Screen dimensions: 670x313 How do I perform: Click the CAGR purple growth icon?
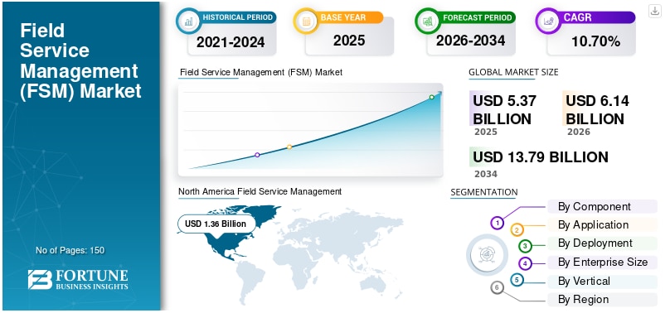(548, 22)
